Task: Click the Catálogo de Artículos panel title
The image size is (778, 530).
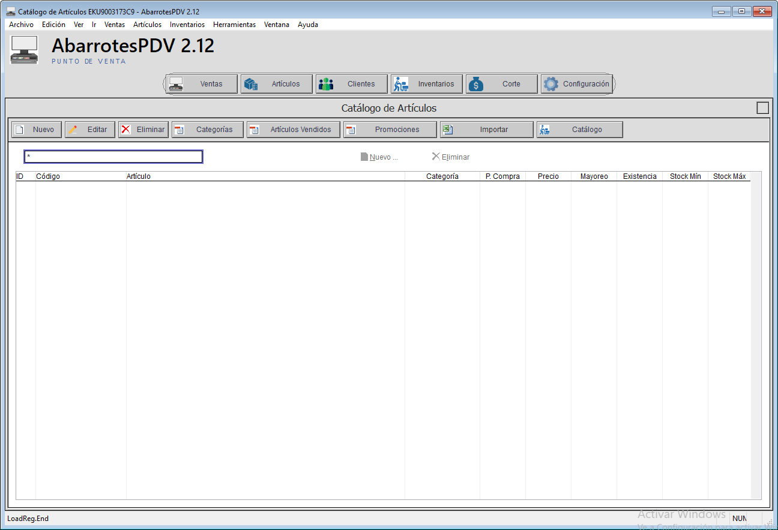Action: pyautogui.click(x=389, y=108)
